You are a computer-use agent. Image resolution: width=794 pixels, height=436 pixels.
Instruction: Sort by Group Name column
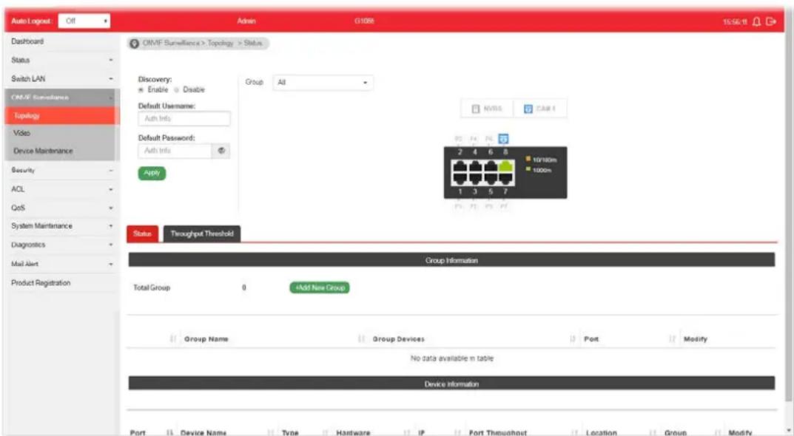point(206,339)
